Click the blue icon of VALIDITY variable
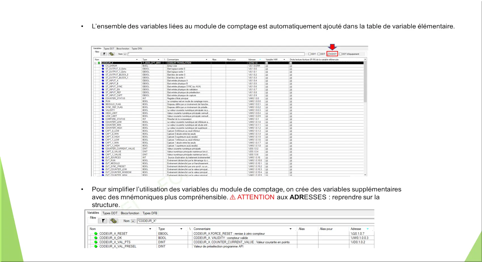This screenshot has height=262, width=482. (x=103, y=110)
